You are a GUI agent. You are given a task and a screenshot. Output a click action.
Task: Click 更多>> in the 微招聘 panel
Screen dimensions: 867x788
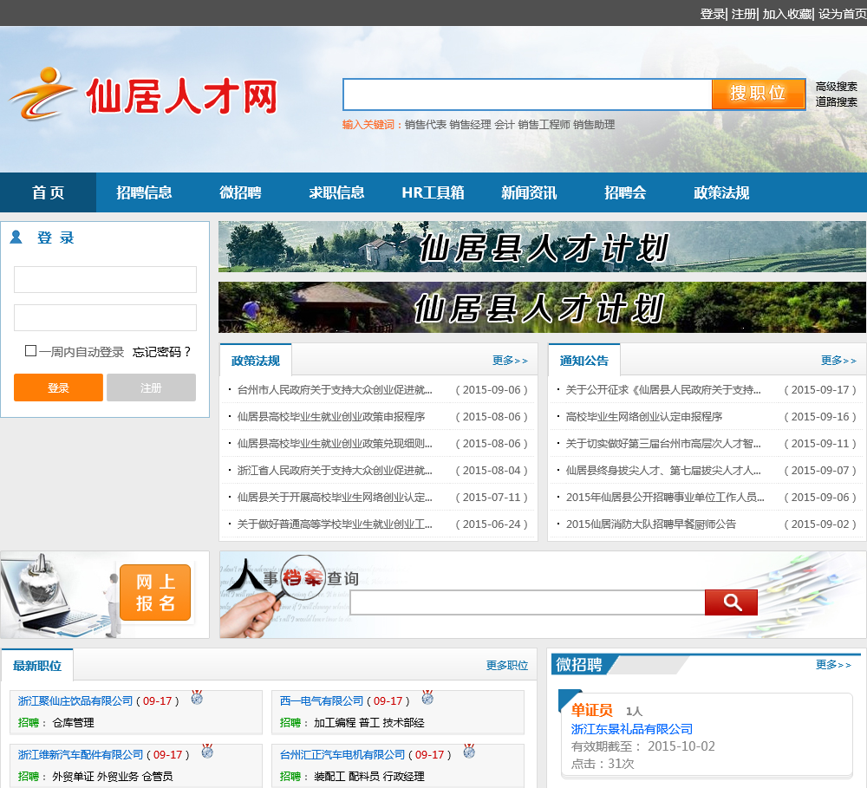[x=833, y=665]
